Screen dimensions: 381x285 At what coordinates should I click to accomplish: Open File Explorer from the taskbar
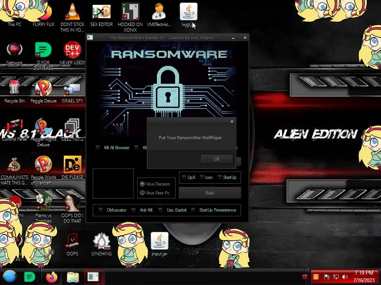point(73,277)
